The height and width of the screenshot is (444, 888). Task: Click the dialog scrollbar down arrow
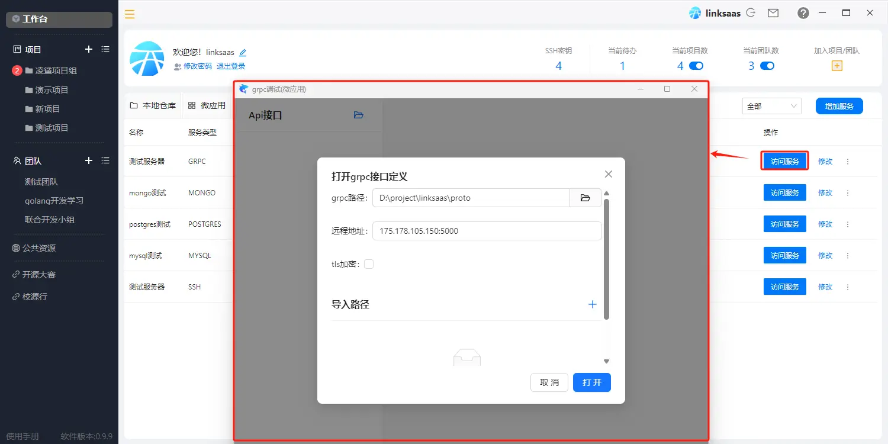[606, 361]
